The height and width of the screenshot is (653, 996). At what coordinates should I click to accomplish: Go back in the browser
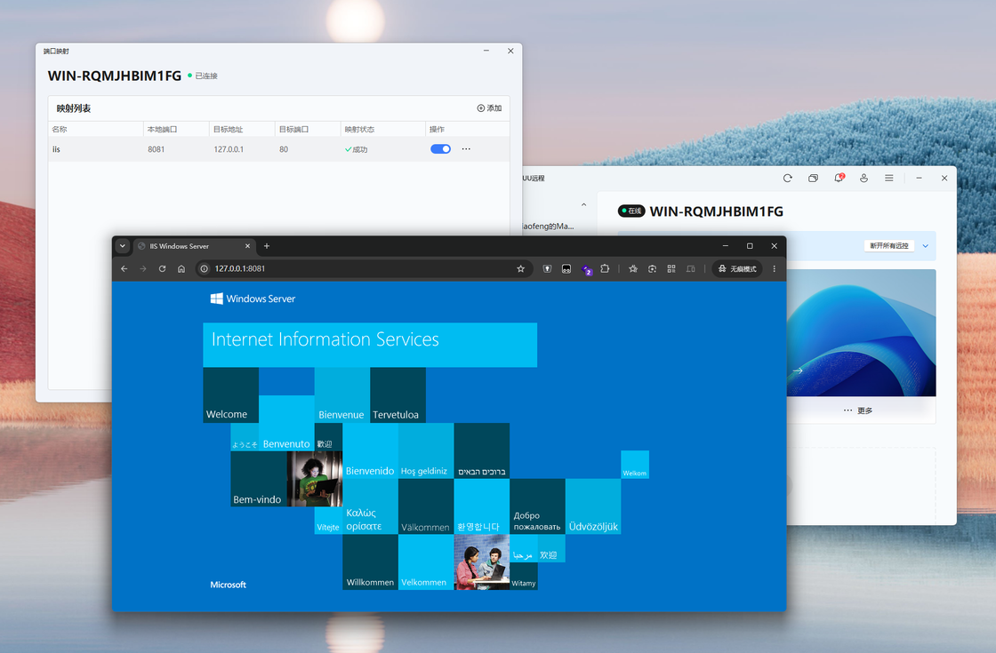(124, 269)
